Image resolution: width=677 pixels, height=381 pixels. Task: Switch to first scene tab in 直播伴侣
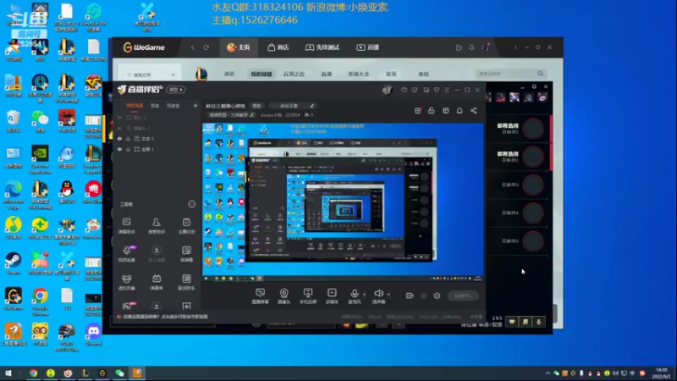point(135,105)
